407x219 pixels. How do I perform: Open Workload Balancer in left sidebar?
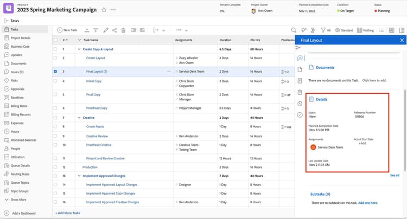coord(23,140)
